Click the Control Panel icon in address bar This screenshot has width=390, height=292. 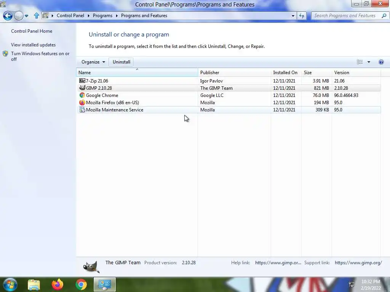46,16
